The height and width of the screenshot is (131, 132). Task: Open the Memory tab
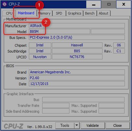[45, 13]
